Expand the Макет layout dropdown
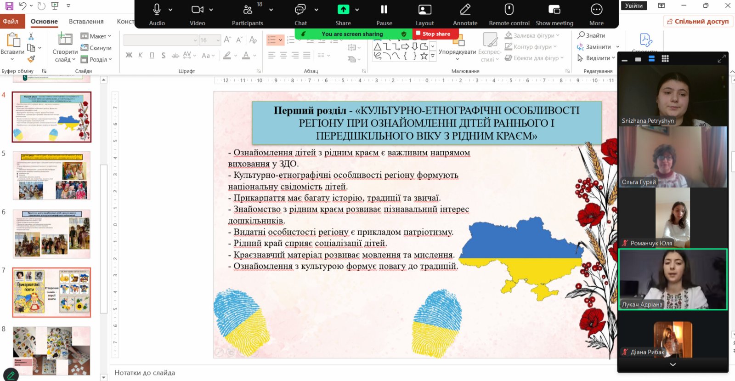Viewport: 735px width, 381px height. (96, 36)
